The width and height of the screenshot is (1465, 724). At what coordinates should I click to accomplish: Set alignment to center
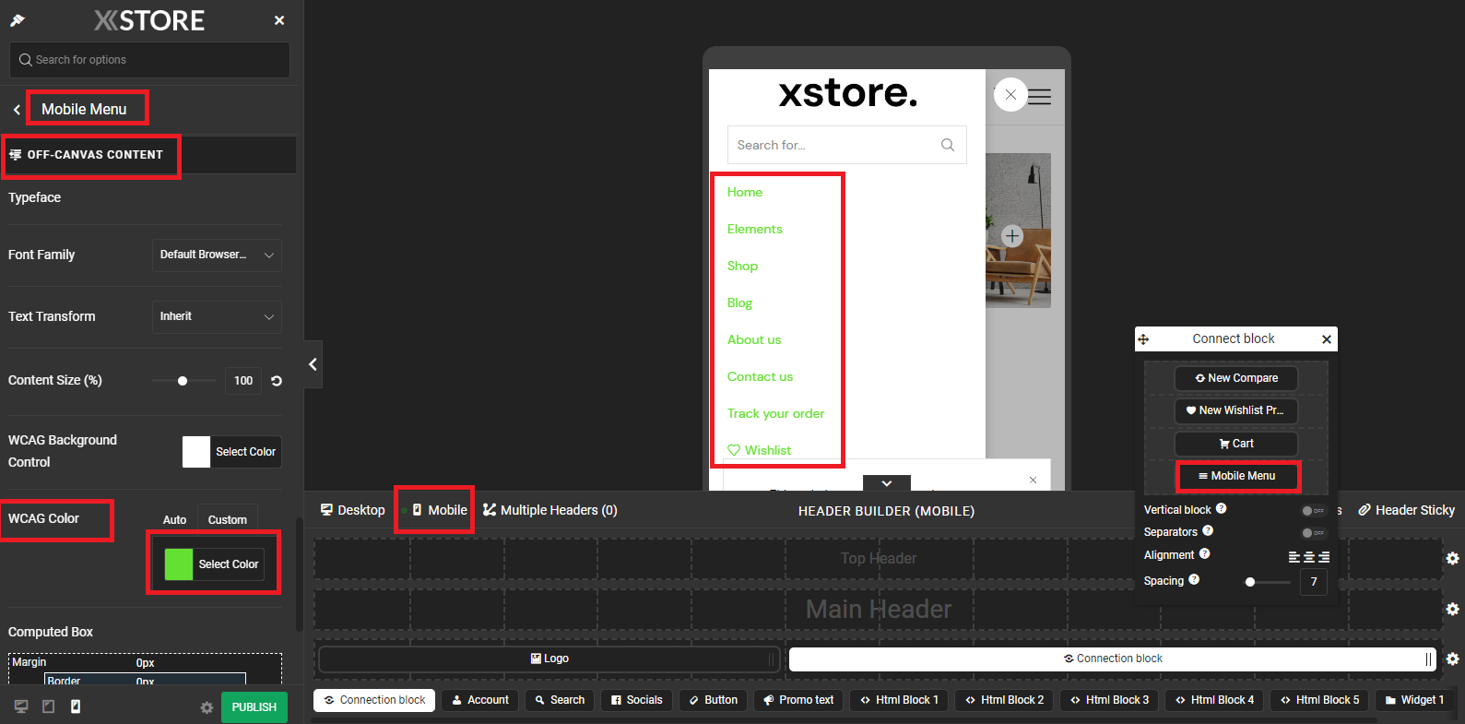pyautogui.click(x=1309, y=557)
